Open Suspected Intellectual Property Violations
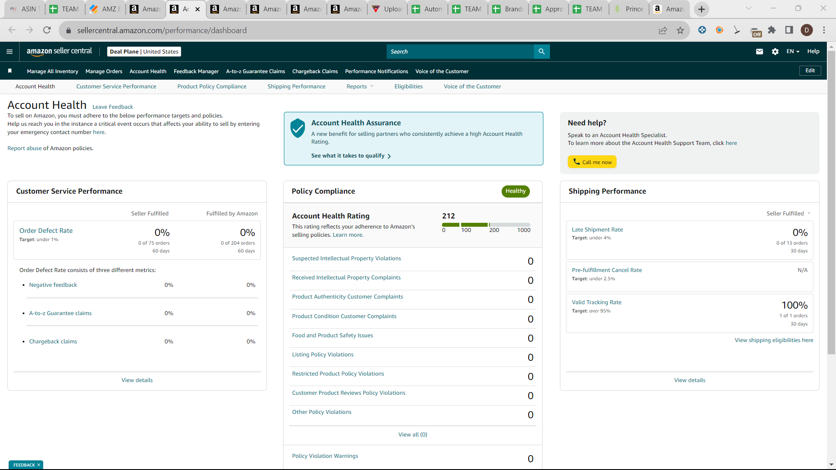The image size is (836, 470). coord(346,258)
